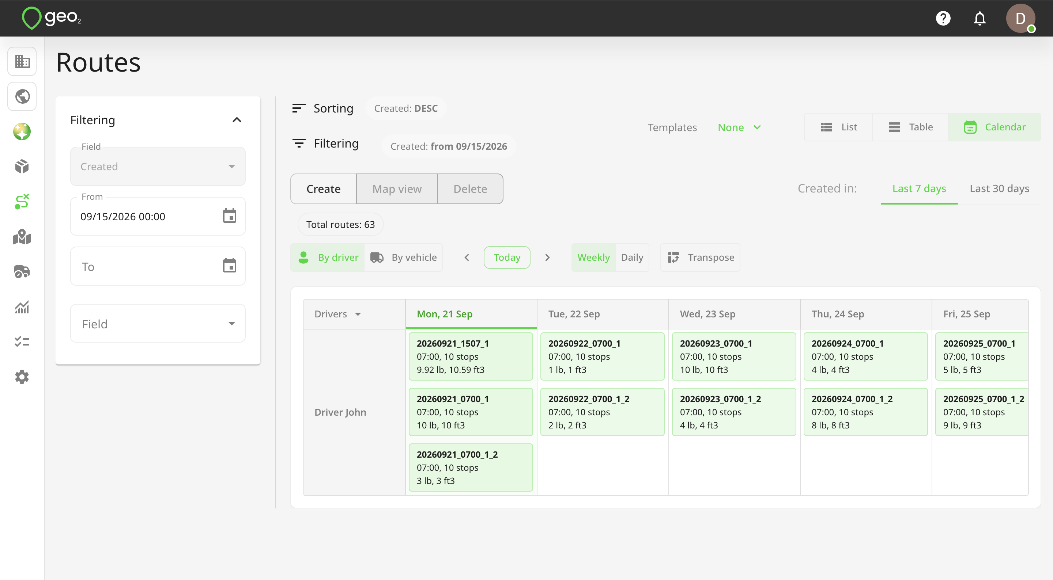Switch to List view
Viewport: 1053px width, 580px height.
839,127
